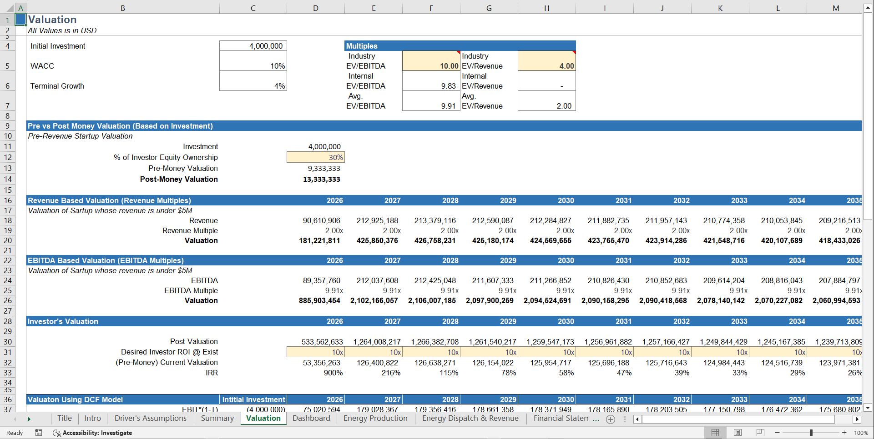Add a new worksheet with the plus icon
Viewport: 874px width, 439px height.
coord(611,419)
